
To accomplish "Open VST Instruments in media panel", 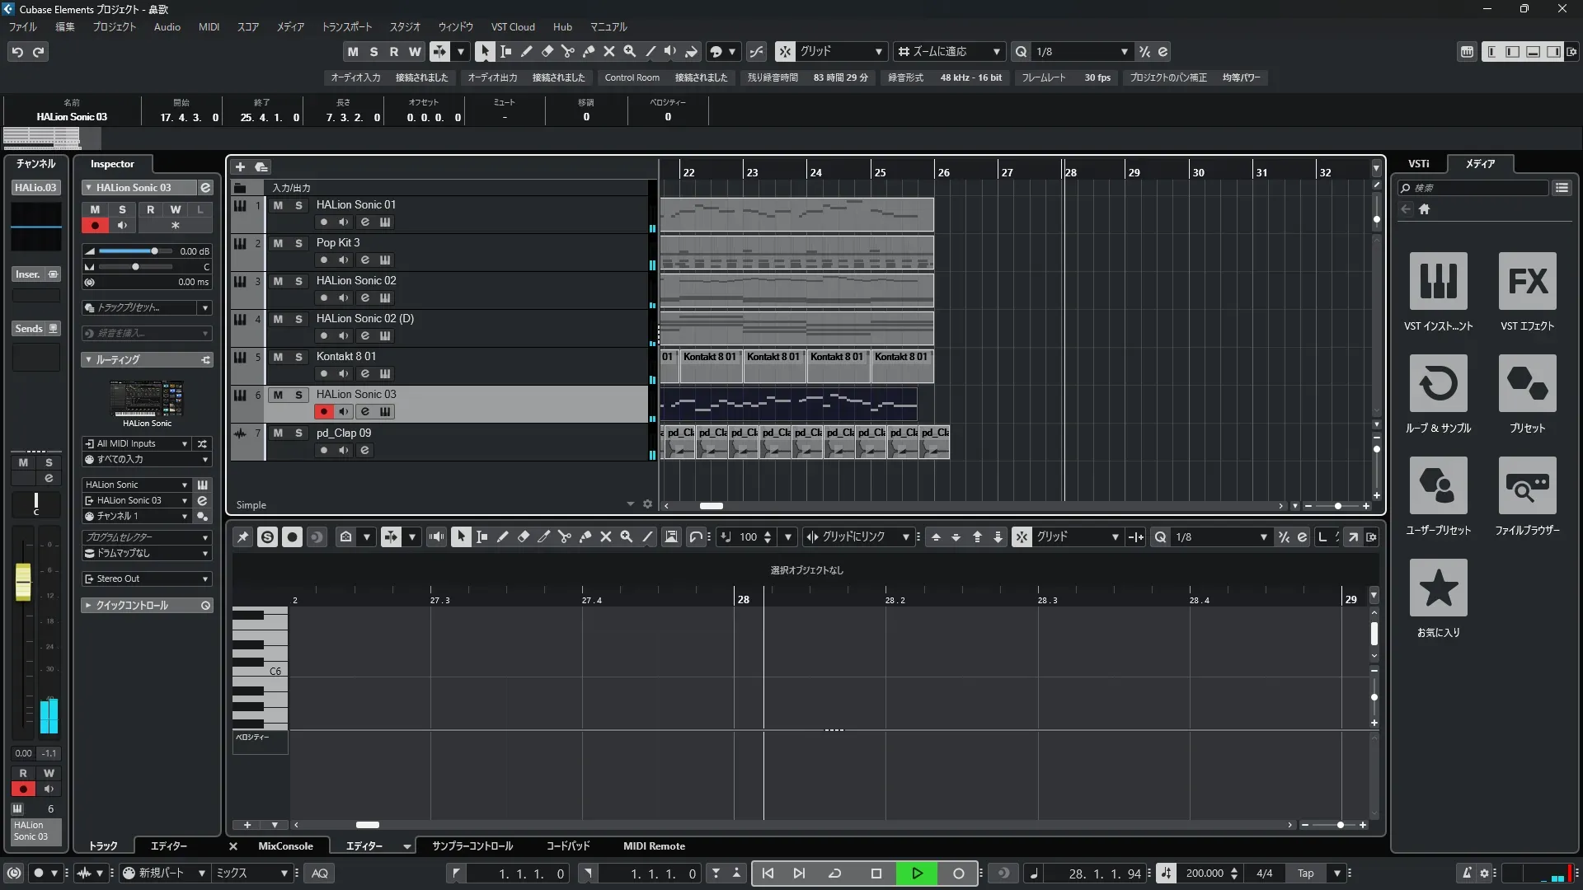I will (1438, 282).
